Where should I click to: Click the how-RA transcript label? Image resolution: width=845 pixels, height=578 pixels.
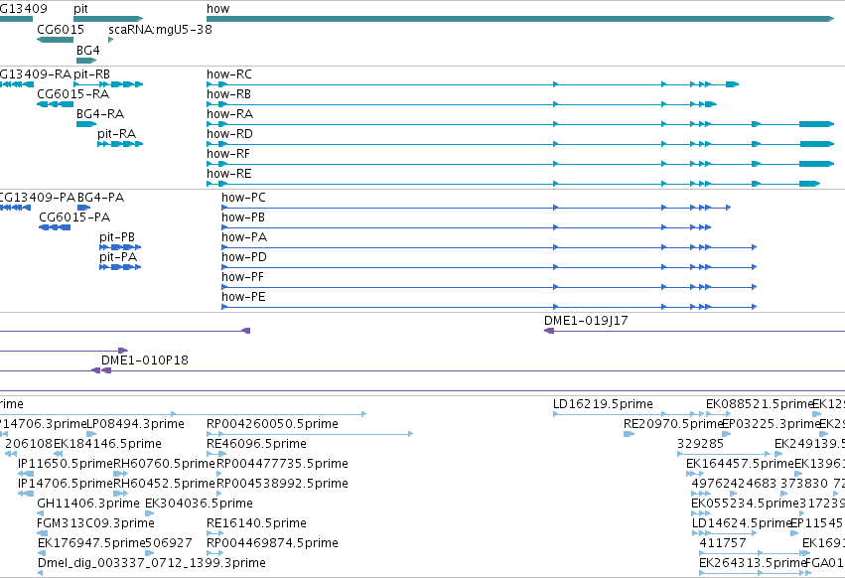pyautogui.click(x=229, y=114)
